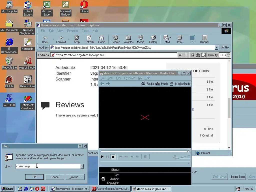Click the bookmarks book icon in Browservice bar
This screenshot has height=192, width=256.
192,55
